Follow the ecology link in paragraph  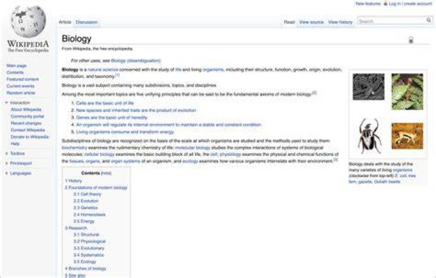pos(190,161)
